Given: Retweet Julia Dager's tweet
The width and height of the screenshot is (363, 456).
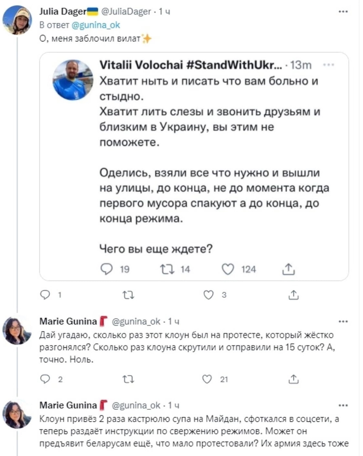Looking at the screenshot, I should [127, 295].
